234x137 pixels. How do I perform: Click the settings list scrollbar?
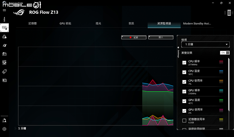coord(229,84)
